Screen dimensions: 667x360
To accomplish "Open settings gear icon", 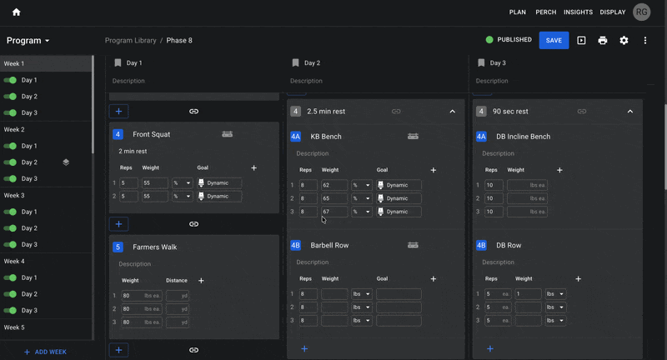I will tap(624, 40).
